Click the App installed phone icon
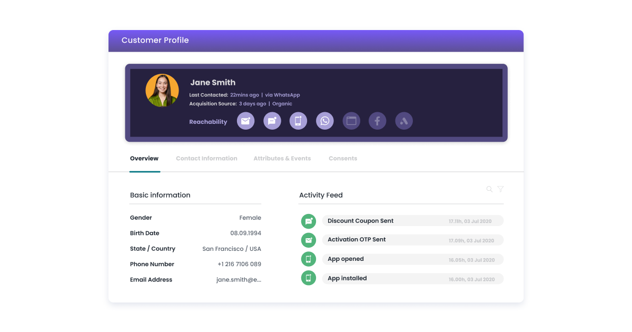The image size is (632, 332). click(308, 278)
